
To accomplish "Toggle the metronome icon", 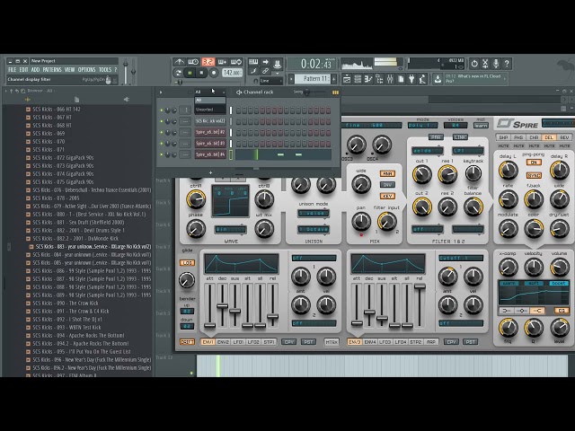I will tap(179, 62).
